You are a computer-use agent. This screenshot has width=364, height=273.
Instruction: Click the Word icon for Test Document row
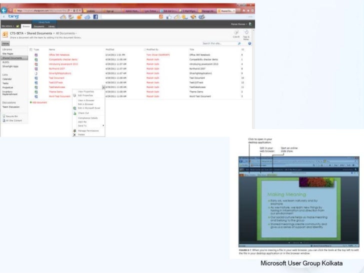point(36,78)
